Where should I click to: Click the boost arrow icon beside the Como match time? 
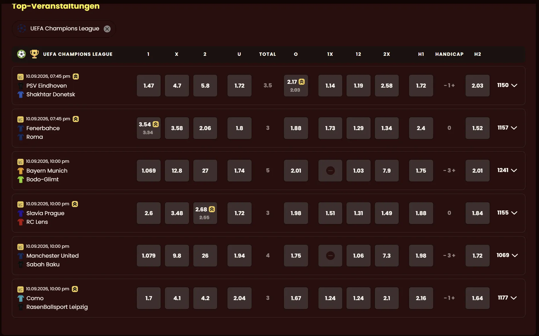(75, 289)
